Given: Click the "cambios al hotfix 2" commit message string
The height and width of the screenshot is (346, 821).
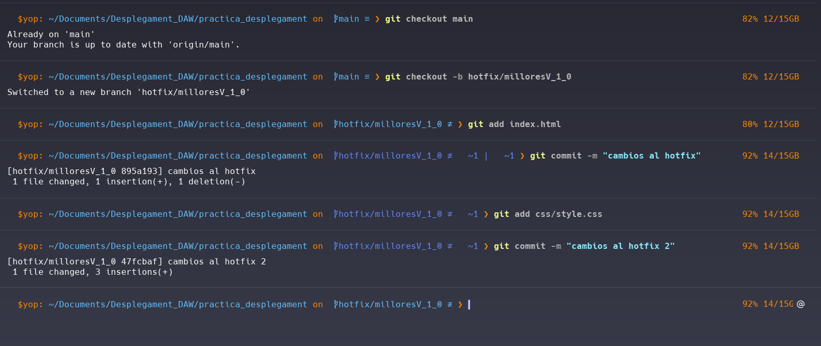Looking at the screenshot, I should (620, 246).
